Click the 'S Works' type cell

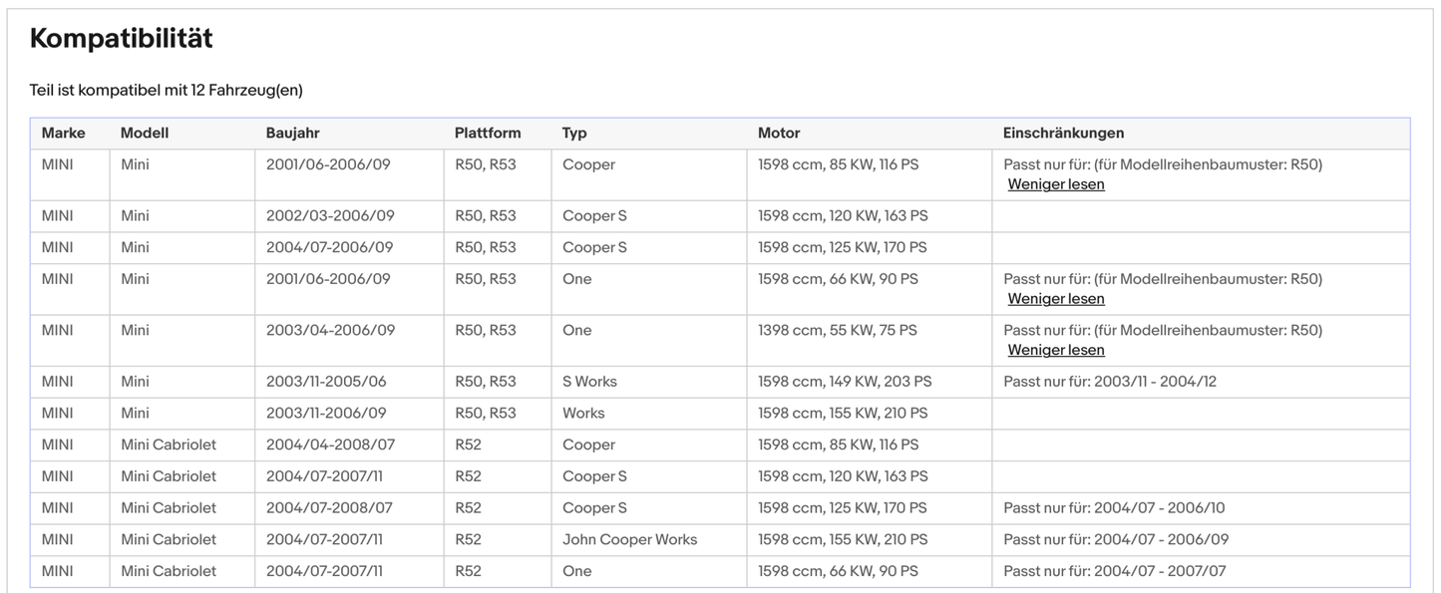click(589, 382)
